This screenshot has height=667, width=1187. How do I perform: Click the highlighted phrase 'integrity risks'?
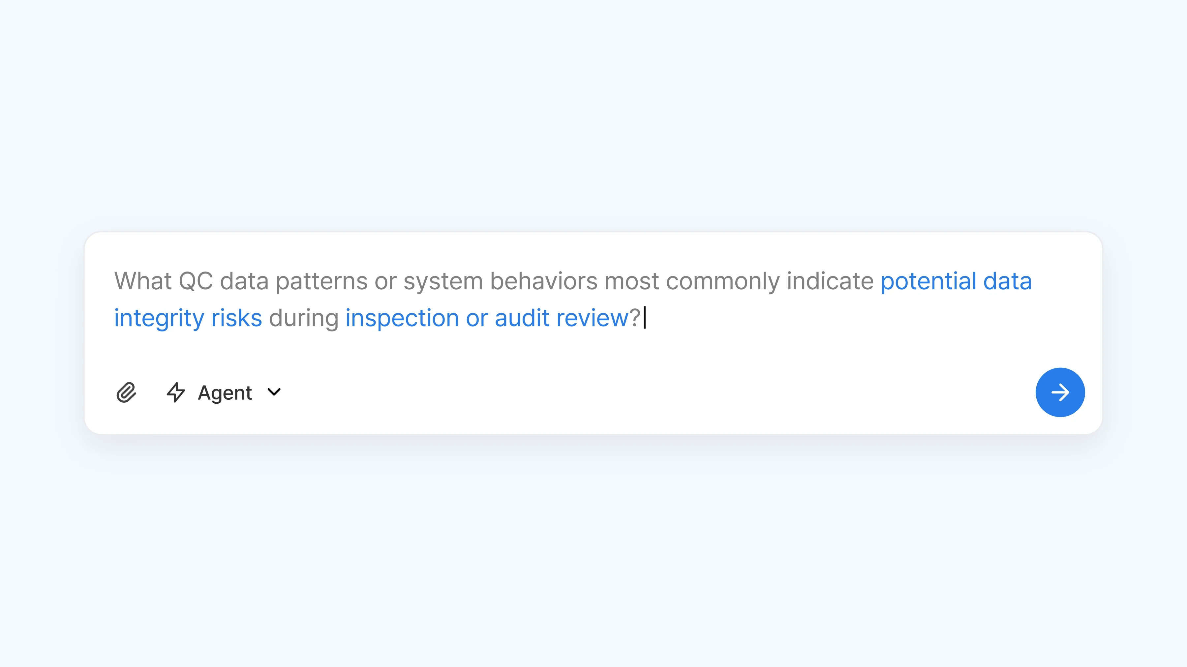[x=188, y=318]
